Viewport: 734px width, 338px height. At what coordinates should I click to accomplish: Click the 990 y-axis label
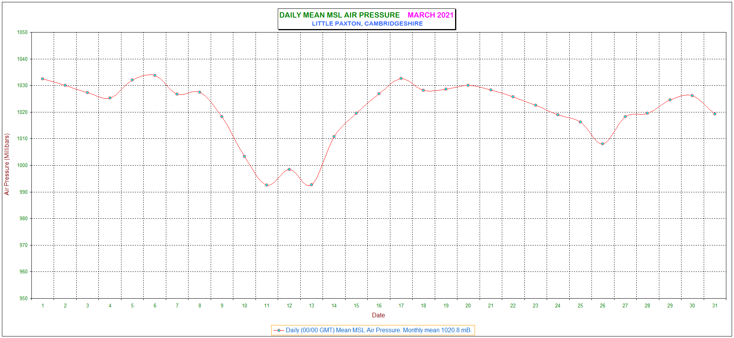[x=23, y=192]
